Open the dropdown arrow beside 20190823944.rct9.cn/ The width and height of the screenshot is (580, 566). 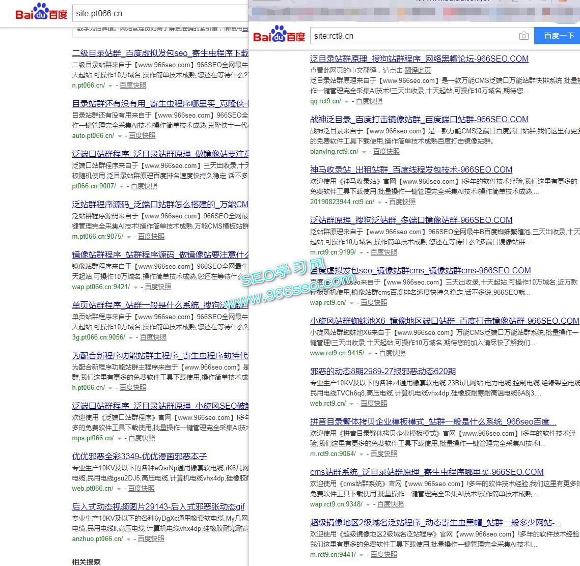pos(379,202)
